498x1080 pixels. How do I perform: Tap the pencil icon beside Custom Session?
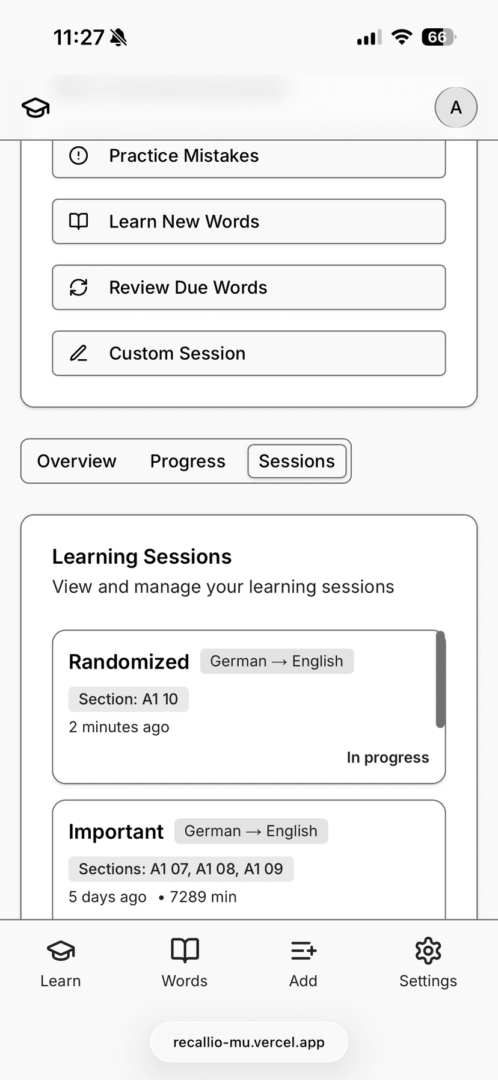point(79,353)
